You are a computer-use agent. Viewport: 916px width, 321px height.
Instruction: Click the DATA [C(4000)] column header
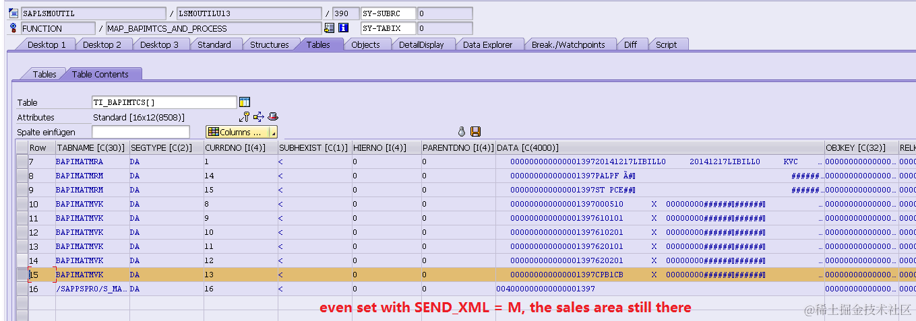click(x=660, y=147)
